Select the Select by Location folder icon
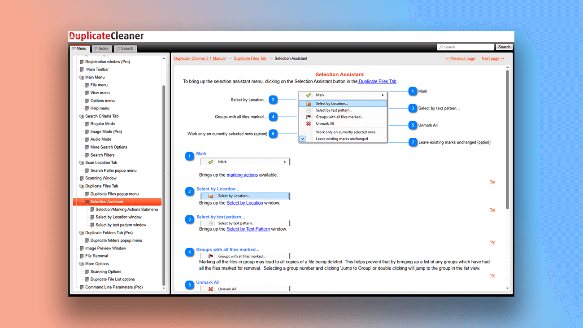The width and height of the screenshot is (583, 328). (x=308, y=103)
